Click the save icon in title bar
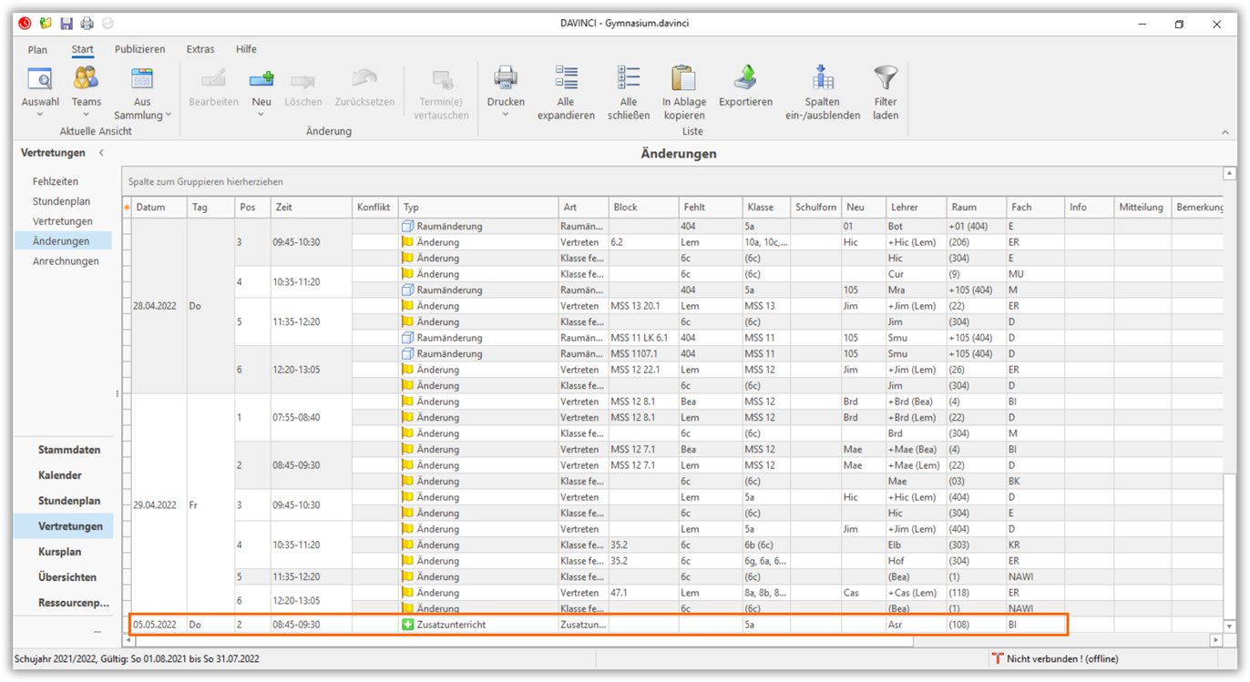Screen dimensions: 1250x682 point(67,24)
